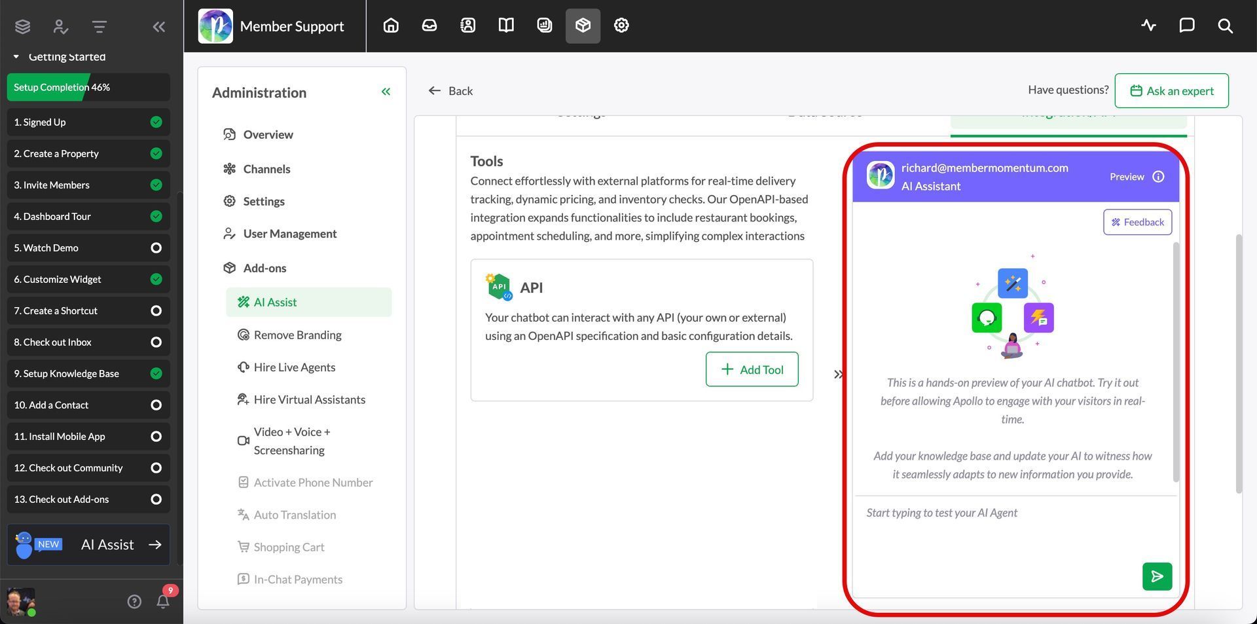Image resolution: width=1257 pixels, height=624 pixels.
Task: Open the Reports icon in the top bar
Action: 544,25
